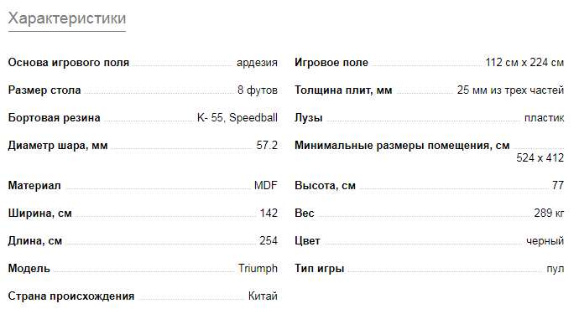This screenshot has width=579, height=314.
Task: Select the Ширина, см label
Action: tap(40, 214)
